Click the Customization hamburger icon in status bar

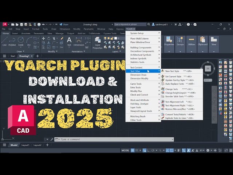(231, 151)
